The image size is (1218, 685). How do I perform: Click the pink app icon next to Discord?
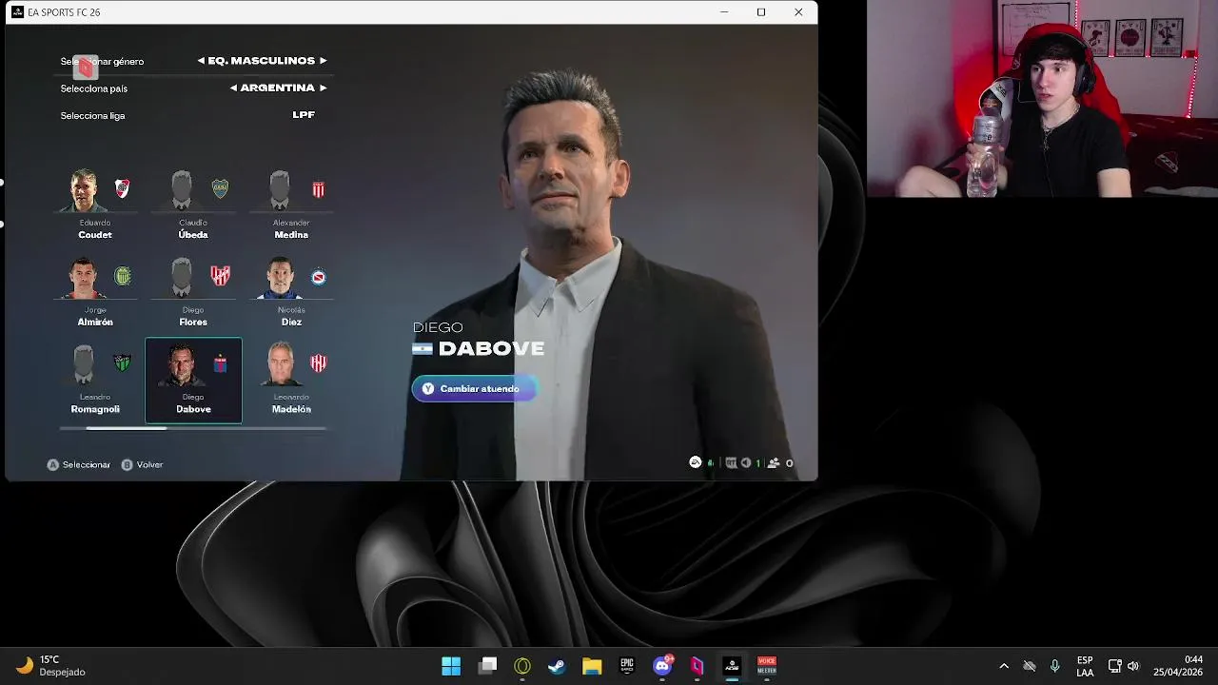pos(697,666)
